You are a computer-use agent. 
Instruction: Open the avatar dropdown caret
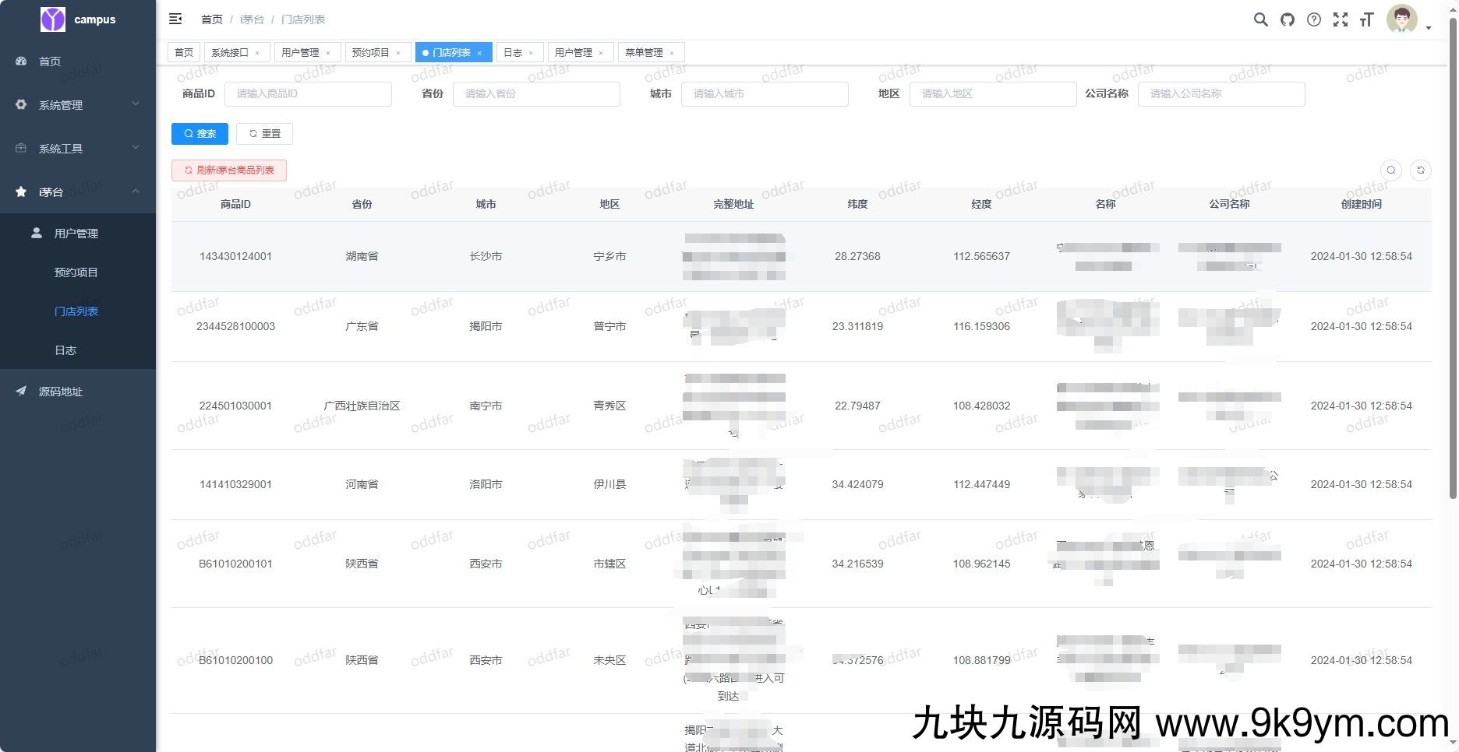[1429, 28]
